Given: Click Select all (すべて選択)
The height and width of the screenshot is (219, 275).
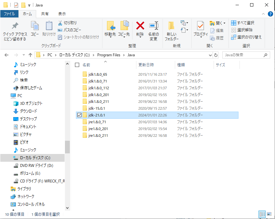Looking at the screenshot, I should pyautogui.click(x=243, y=23).
